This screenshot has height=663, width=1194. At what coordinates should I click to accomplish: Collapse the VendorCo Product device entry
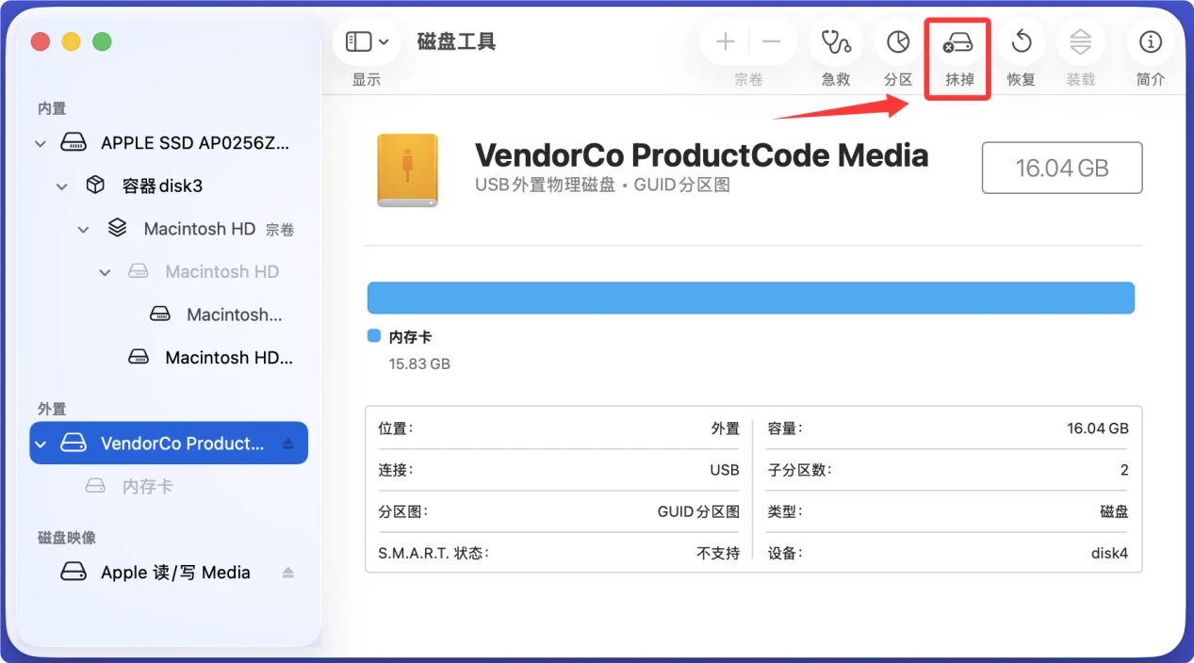tap(40, 443)
